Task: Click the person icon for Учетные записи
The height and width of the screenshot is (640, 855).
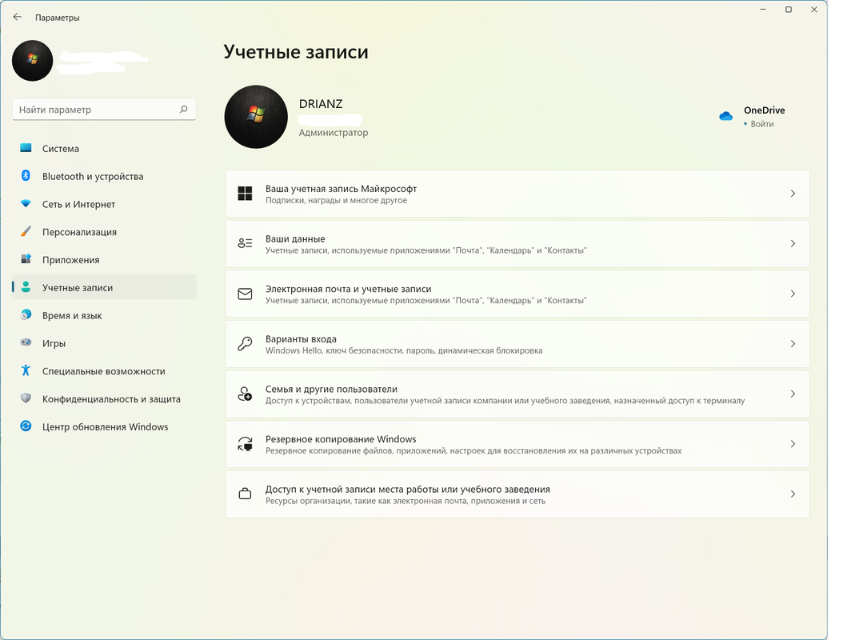Action: [26, 287]
